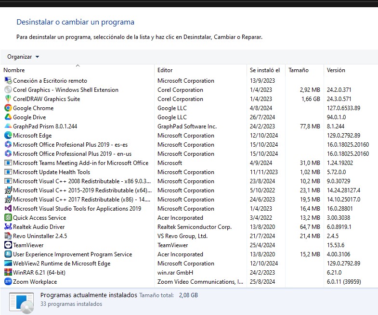Click the Visual C++ 2008 Redistributable icon
Viewport: 378px width, 315px height.
click(x=8, y=181)
